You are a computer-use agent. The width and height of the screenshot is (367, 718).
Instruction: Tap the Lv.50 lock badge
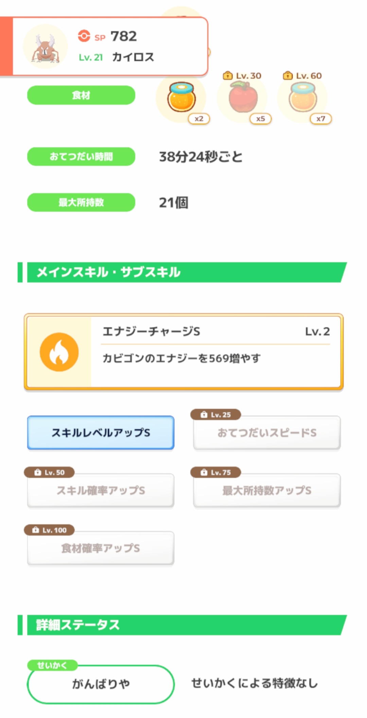(49, 472)
